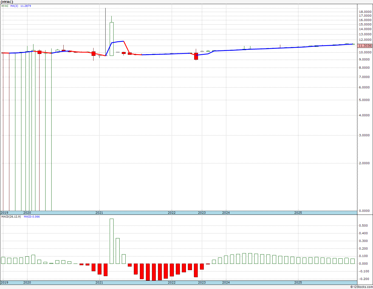The width and height of the screenshot is (373, 289).
Task: Click 2025 on the price chart time axis
Action: (298, 213)
